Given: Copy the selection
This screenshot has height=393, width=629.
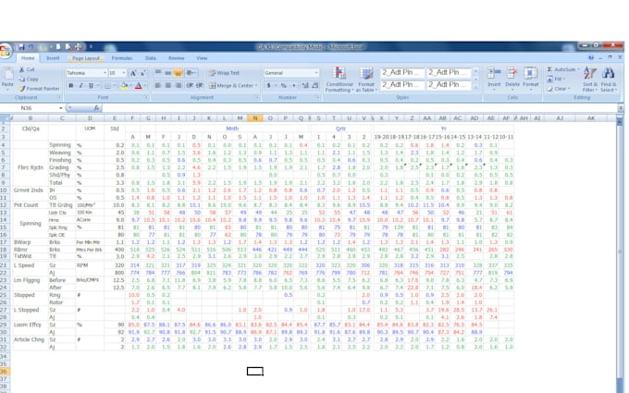Looking at the screenshot, I should [29, 79].
